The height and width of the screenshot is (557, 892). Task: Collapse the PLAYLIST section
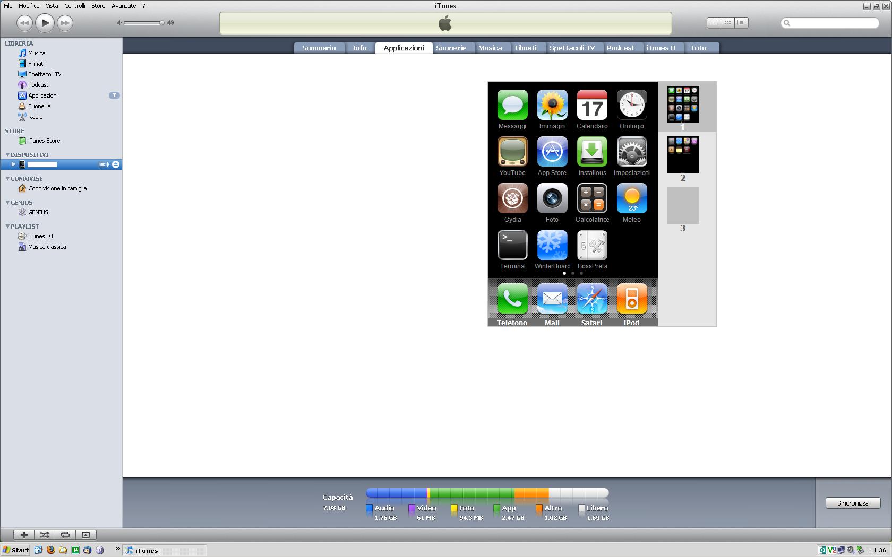(7, 226)
